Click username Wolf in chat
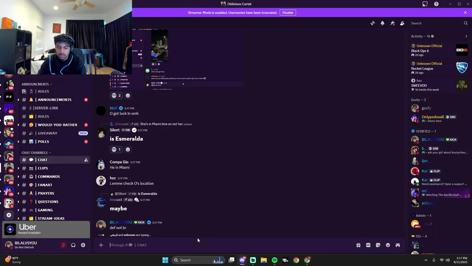Image resolution: width=472 pixels, height=266 pixels. click(114, 108)
